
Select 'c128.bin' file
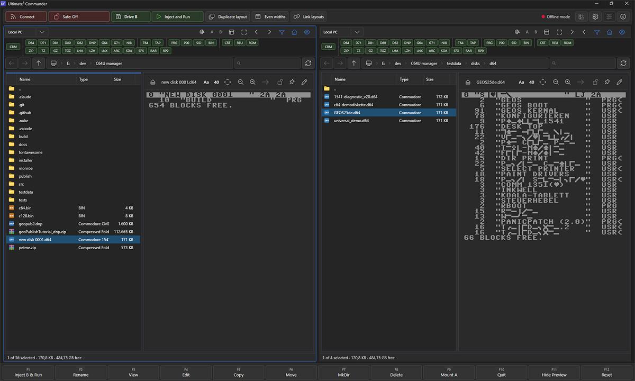[x=73, y=216]
